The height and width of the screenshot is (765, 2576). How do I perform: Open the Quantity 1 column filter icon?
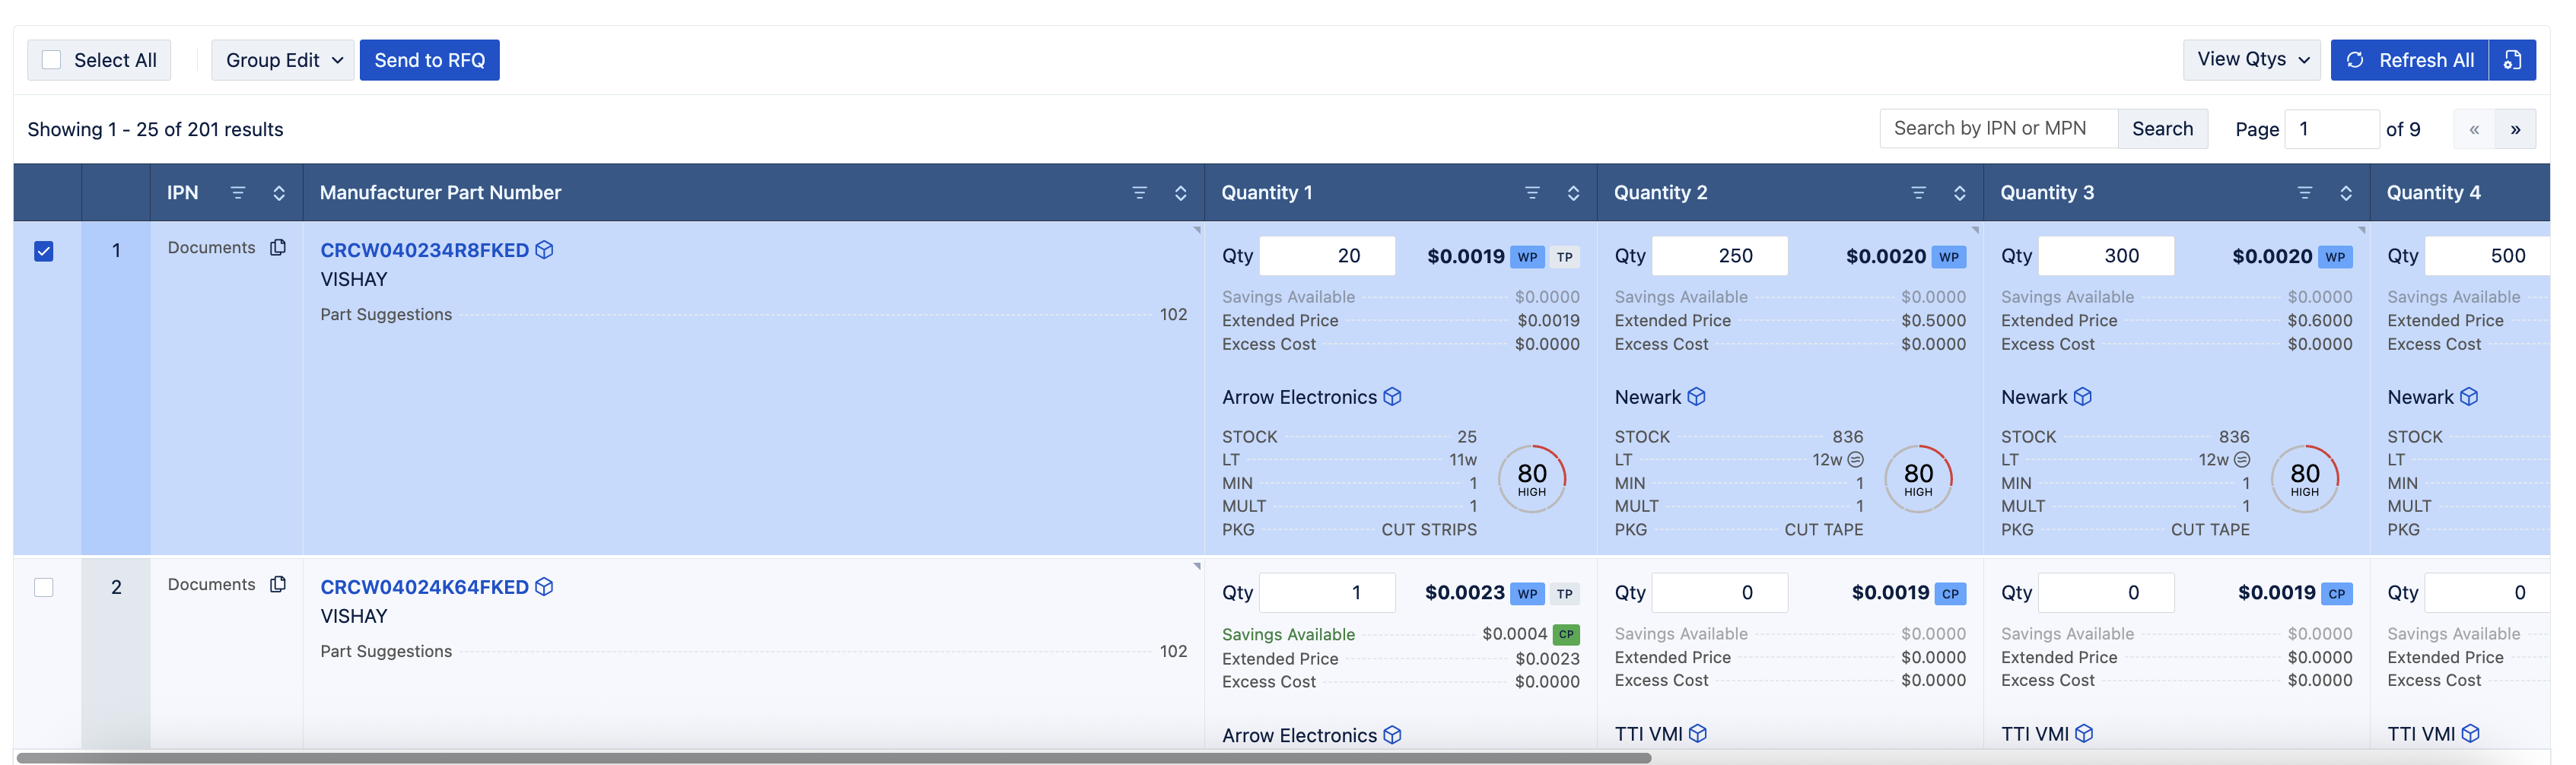pyautogui.click(x=1532, y=193)
